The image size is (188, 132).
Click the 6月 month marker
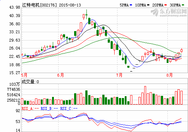point(60,75)
